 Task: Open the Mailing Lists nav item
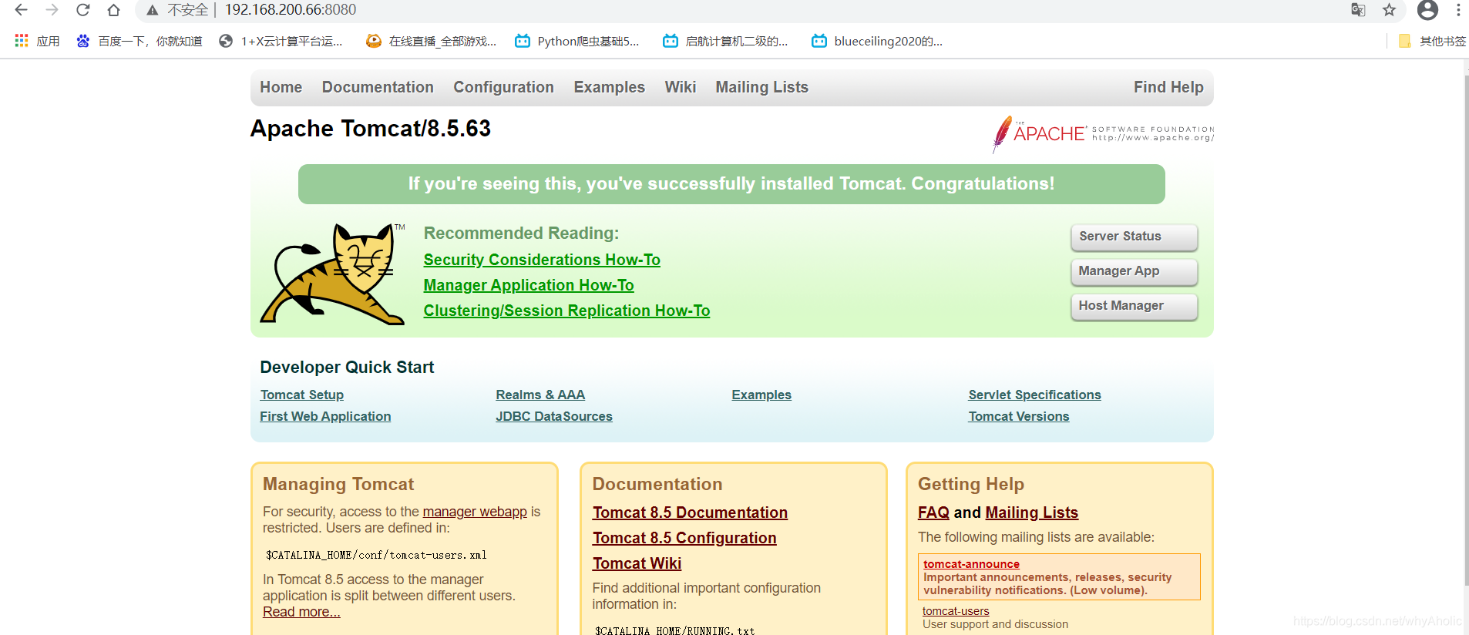tap(761, 87)
